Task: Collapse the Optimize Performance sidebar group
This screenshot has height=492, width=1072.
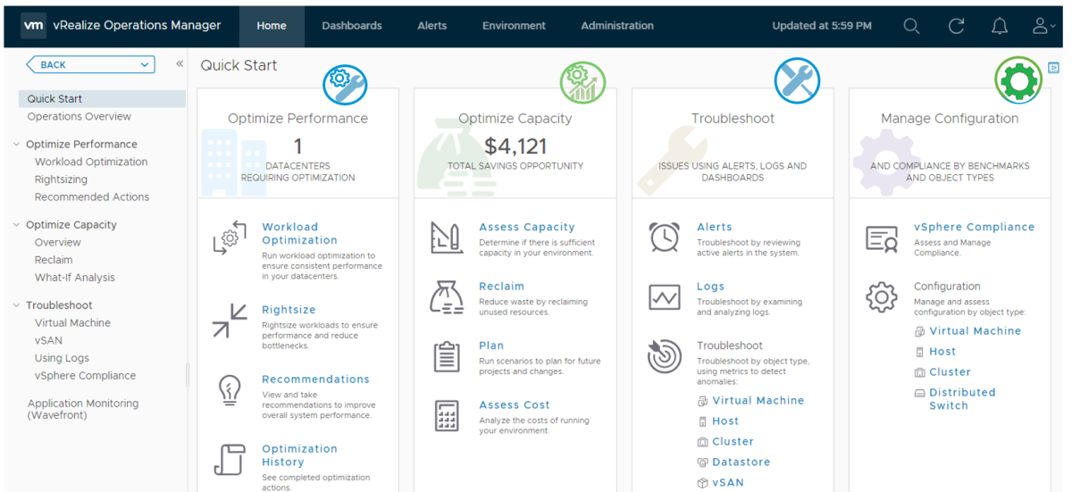Action: [17, 144]
